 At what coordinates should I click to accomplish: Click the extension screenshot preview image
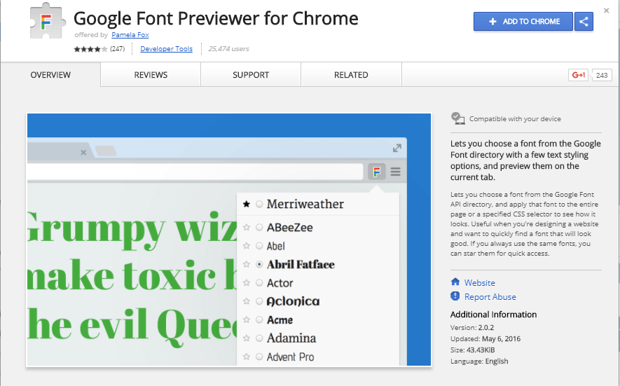tap(229, 240)
